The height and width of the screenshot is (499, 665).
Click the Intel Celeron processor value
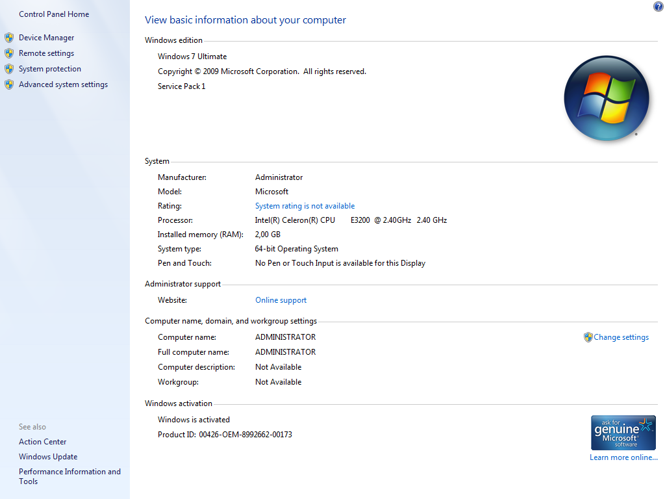(x=351, y=220)
